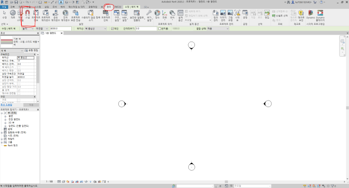The height and width of the screenshot is (188, 349).
Task: Open MEP Settings dropdown
Action: point(124,15)
